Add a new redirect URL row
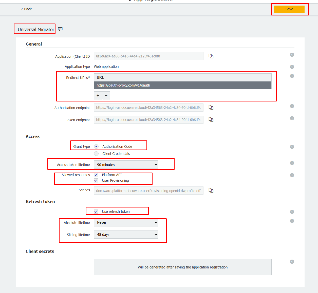 (x=98, y=95)
